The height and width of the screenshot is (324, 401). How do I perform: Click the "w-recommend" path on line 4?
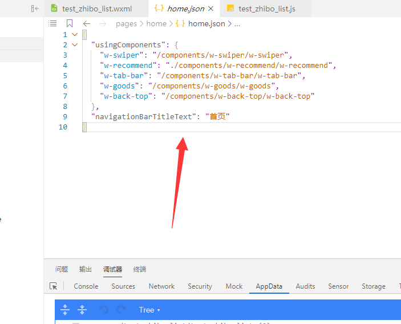point(249,66)
